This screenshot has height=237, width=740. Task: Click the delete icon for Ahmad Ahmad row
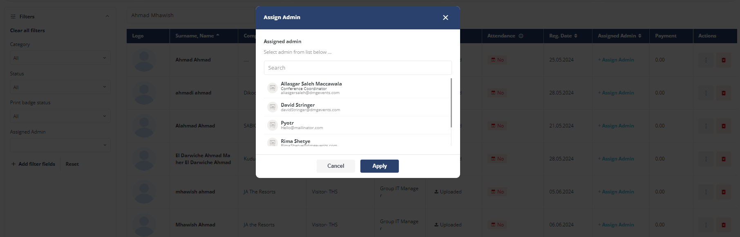click(x=723, y=60)
